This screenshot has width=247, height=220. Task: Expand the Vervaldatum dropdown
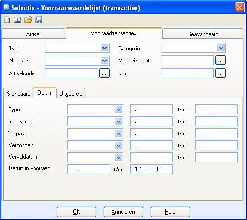pyautogui.click(x=119, y=158)
